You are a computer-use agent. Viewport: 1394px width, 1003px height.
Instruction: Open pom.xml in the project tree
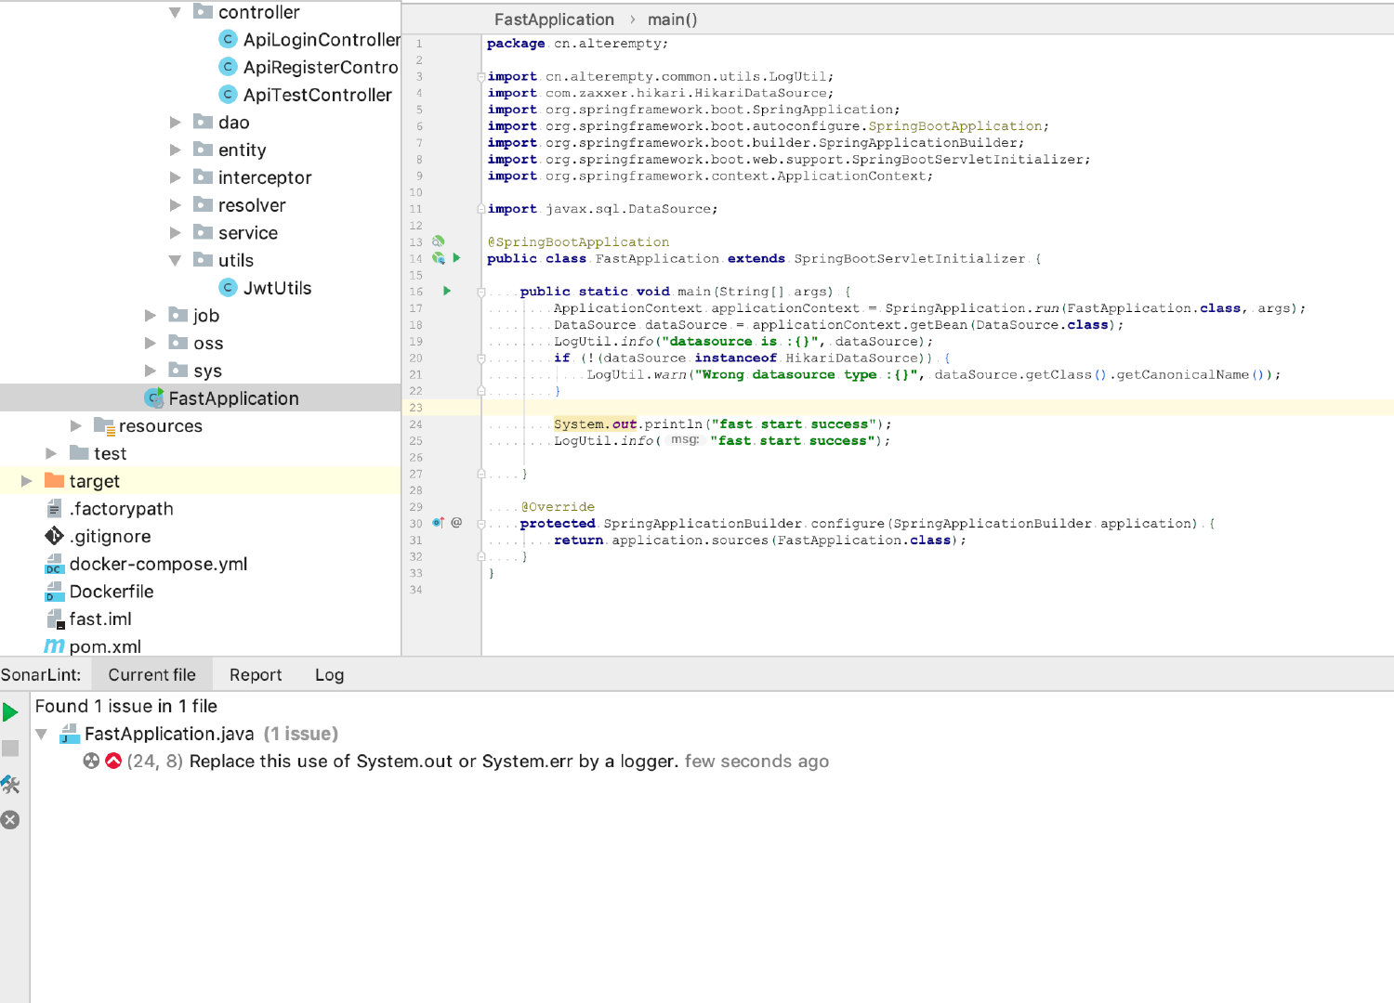tap(105, 646)
